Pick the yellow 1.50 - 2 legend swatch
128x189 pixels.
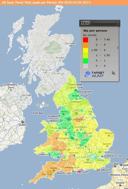point(86,50)
